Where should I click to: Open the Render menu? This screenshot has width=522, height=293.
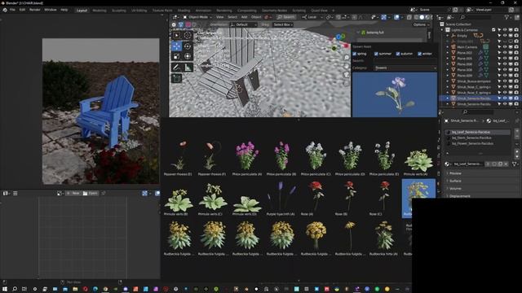[x=34, y=10]
